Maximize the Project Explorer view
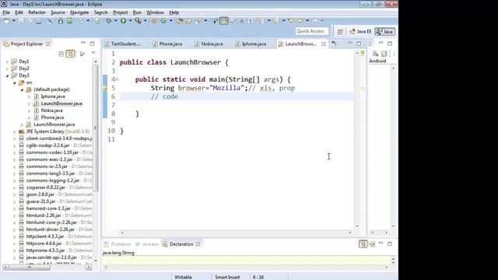The image size is (498, 280). (x=92, y=44)
